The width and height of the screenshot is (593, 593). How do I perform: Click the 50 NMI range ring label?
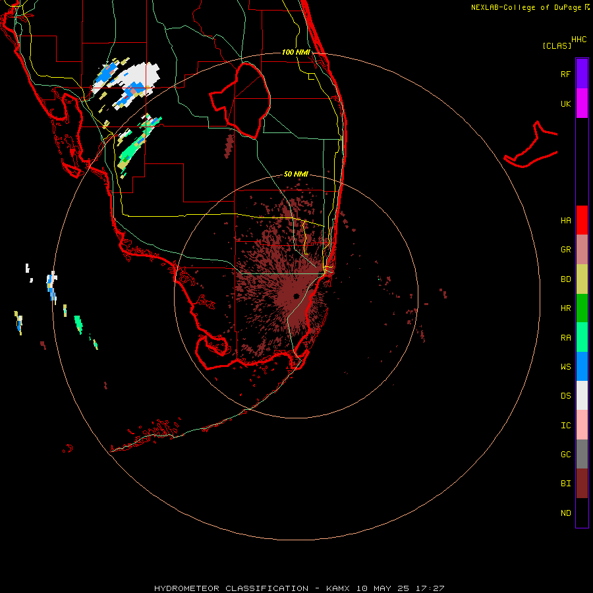pyautogui.click(x=296, y=174)
